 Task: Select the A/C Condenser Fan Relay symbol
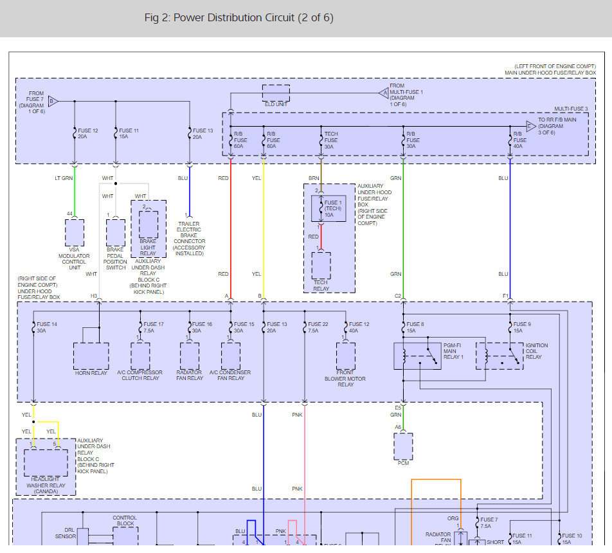[230, 356]
